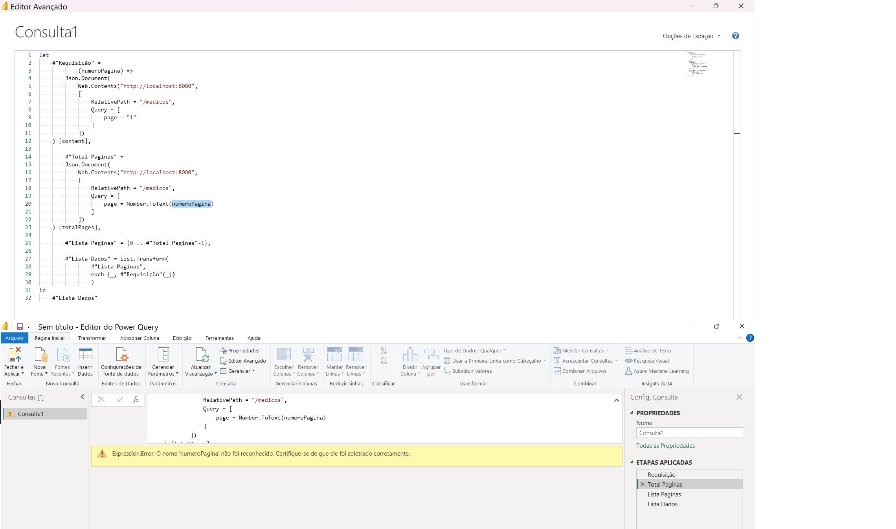Click the Fechar e Aplicar icon

tap(15, 354)
